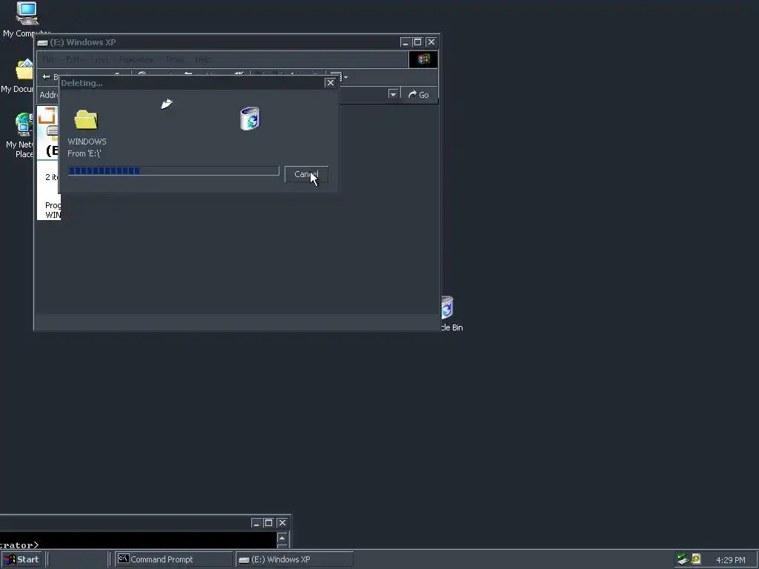This screenshot has height=569, width=759.
Task: Open the Favorites menu in Explorer
Action: pos(136,59)
